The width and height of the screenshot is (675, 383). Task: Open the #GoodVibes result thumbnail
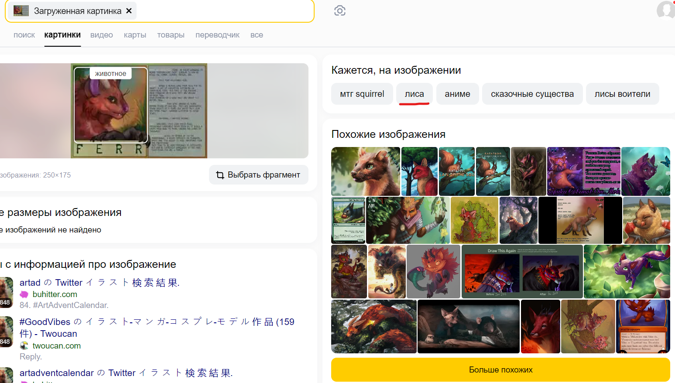pyautogui.click(x=6, y=332)
